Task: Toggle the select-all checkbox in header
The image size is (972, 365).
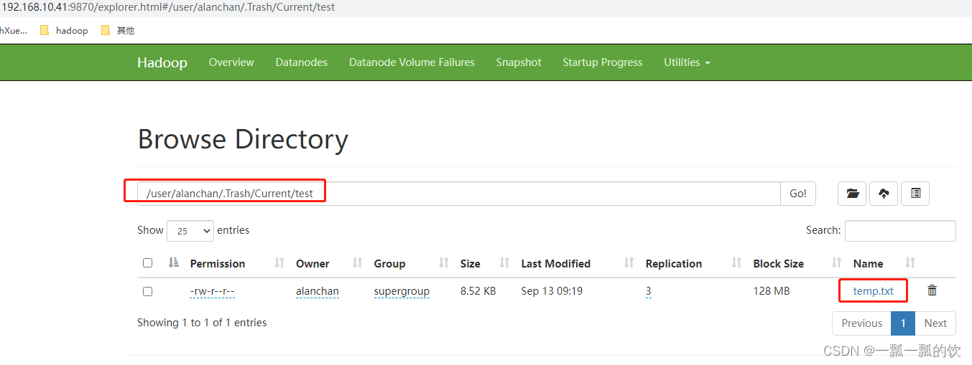Action: click(x=147, y=262)
